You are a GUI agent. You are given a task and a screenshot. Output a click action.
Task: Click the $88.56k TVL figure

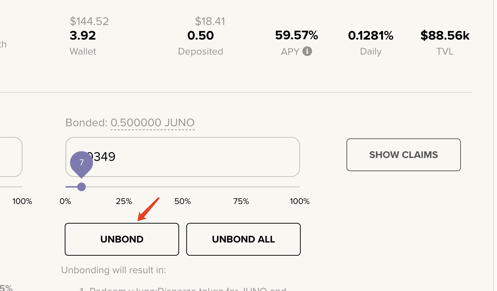pyautogui.click(x=445, y=36)
